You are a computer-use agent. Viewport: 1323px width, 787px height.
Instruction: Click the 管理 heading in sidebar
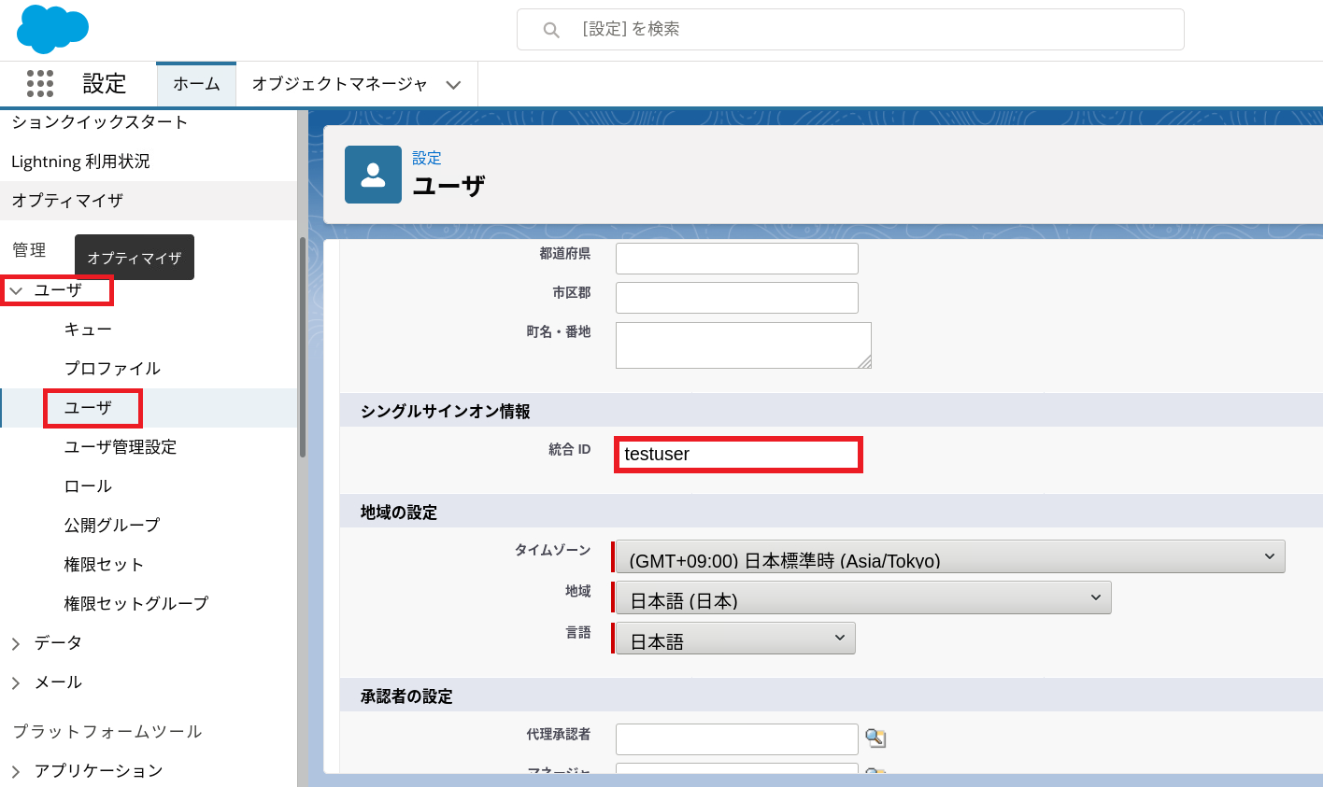point(29,250)
